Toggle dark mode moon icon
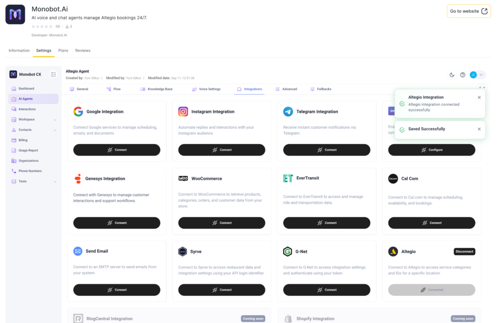 [452, 75]
